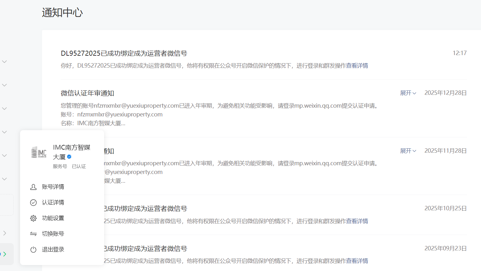Open 查看详情 link in the 2025年10月25日 notification

357,221
